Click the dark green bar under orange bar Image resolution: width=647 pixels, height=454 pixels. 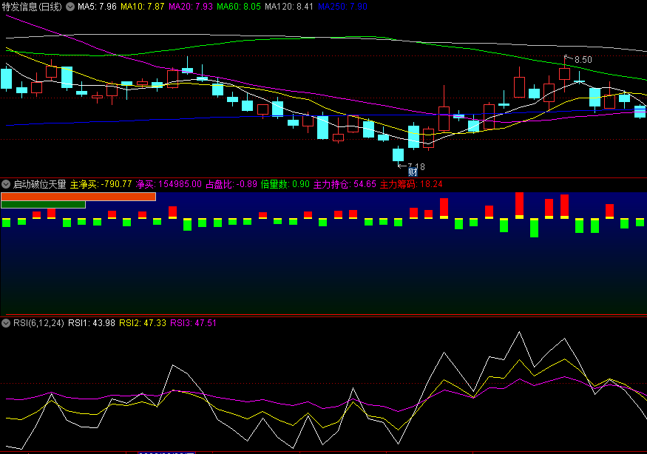tap(44, 204)
